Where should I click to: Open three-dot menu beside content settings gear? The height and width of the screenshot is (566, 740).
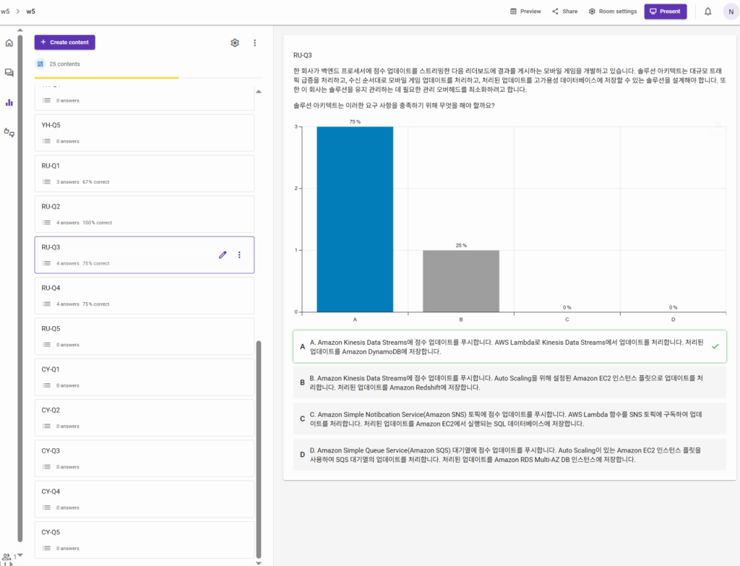point(254,43)
